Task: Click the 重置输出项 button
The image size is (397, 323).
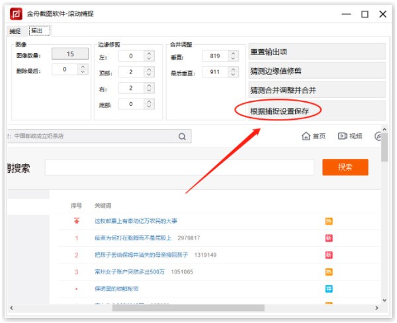Action: pos(317,52)
